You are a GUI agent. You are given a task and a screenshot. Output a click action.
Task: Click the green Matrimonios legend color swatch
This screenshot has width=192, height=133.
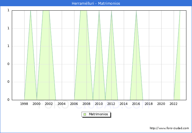click(85, 114)
